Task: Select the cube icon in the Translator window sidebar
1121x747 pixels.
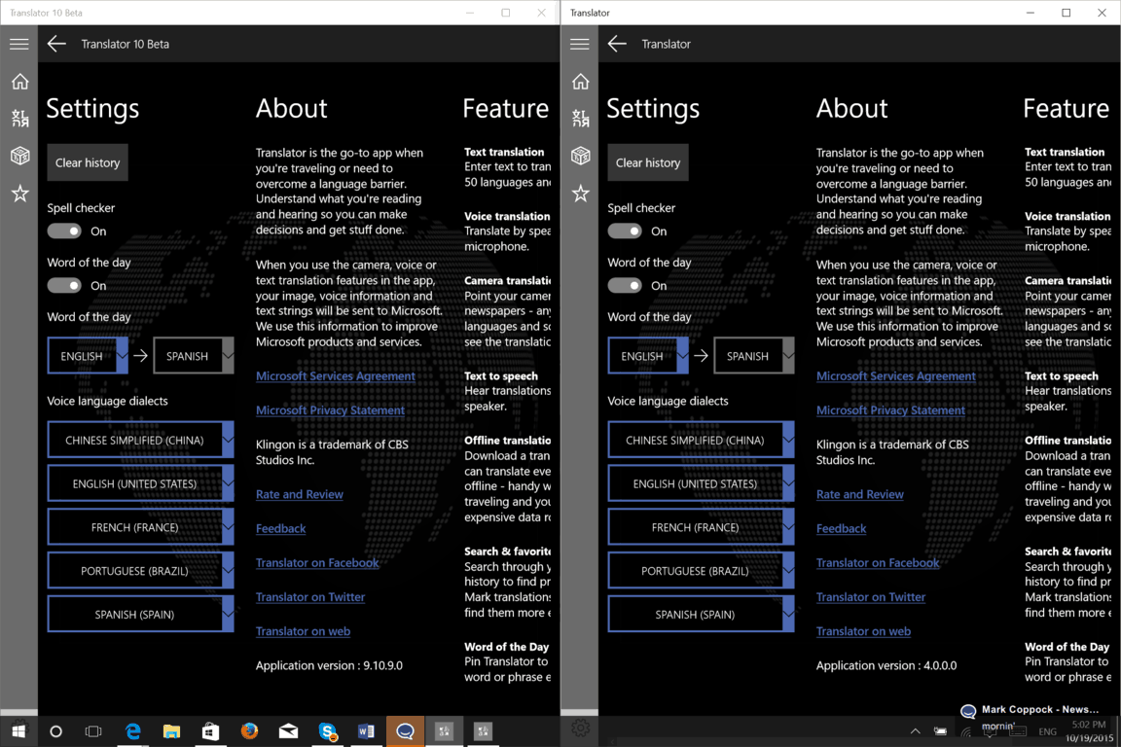Action: 581,155
